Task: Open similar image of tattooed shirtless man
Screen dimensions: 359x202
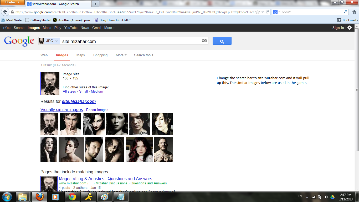Action: click(x=163, y=149)
